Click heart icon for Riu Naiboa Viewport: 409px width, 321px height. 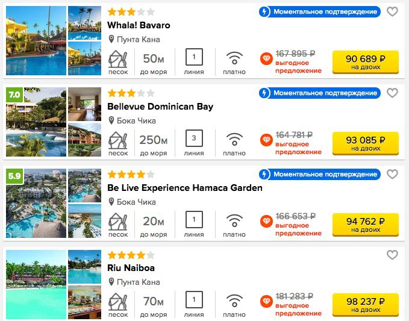(x=392, y=255)
